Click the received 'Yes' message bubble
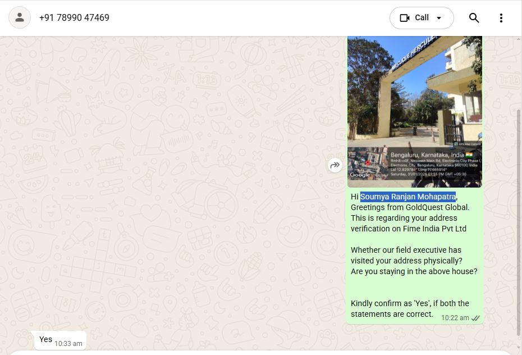 click(46, 340)
